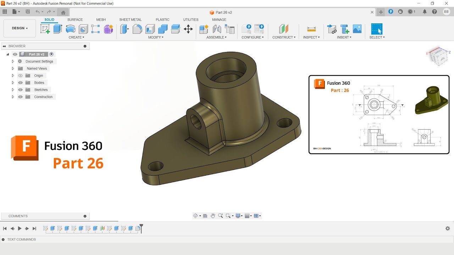
Task: Switch to the MESH tab
Action: click(101, 19)
